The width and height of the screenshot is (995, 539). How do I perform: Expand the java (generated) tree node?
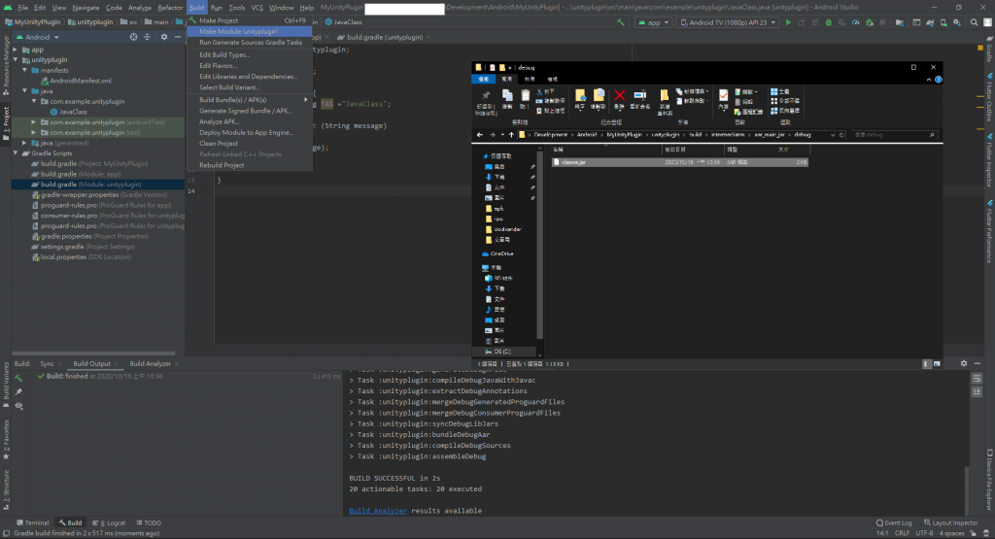point(24,143)
